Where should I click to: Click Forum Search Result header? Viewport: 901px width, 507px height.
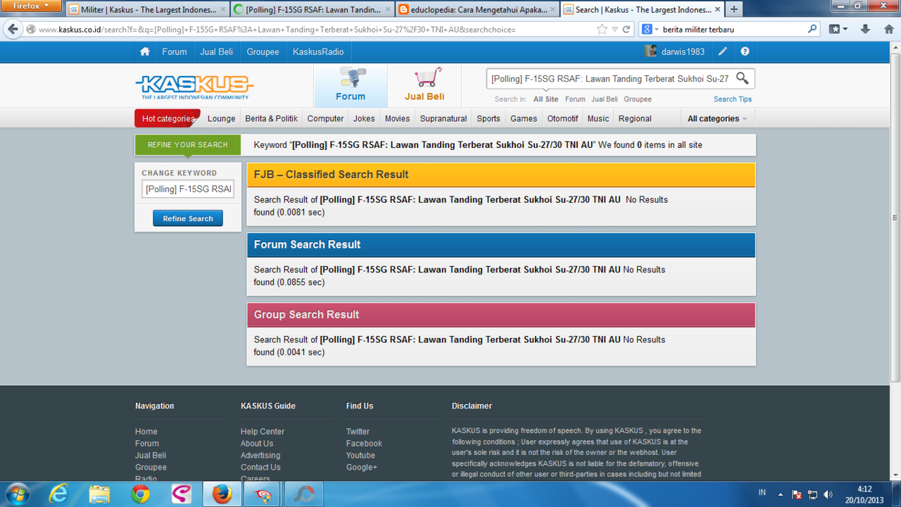(500, 244)
